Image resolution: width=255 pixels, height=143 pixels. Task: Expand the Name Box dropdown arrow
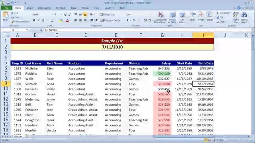(x=27, y=30)
